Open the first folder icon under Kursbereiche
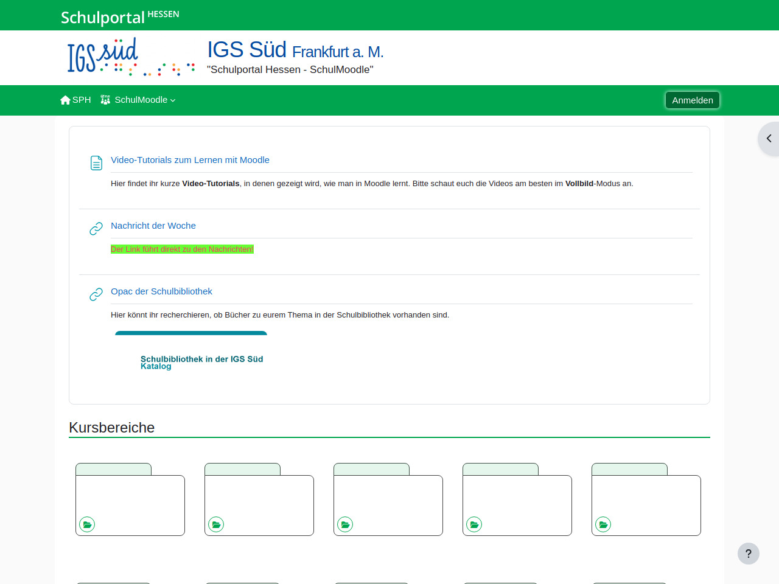Screen dimensions: 779x584 click(87, 524)
